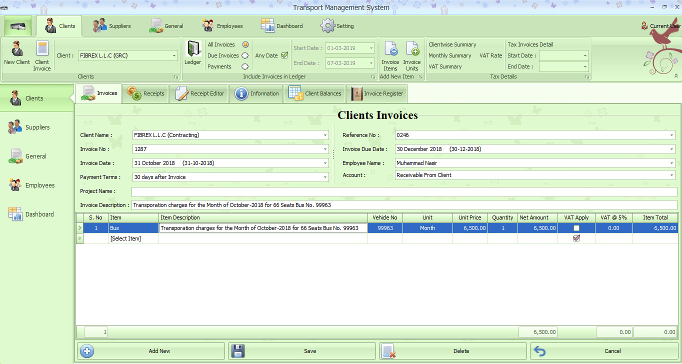
Task: Expand the Payment Terms dropdown
Action: [325, 177]
